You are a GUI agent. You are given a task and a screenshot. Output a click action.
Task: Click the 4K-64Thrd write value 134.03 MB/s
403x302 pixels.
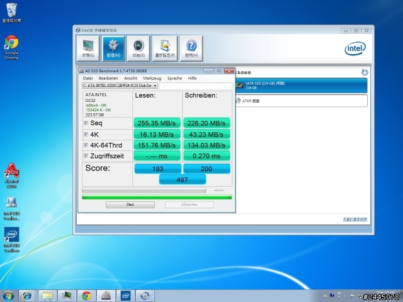(x=207, y=145)
